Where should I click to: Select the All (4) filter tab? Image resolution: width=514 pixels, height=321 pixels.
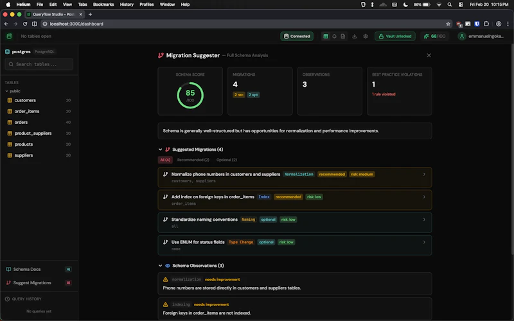(x=165, y=160)
